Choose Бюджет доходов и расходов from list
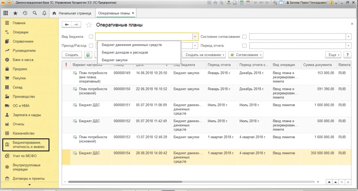The height and width of the screenshot is (191, 358). (x=124, y=52)
